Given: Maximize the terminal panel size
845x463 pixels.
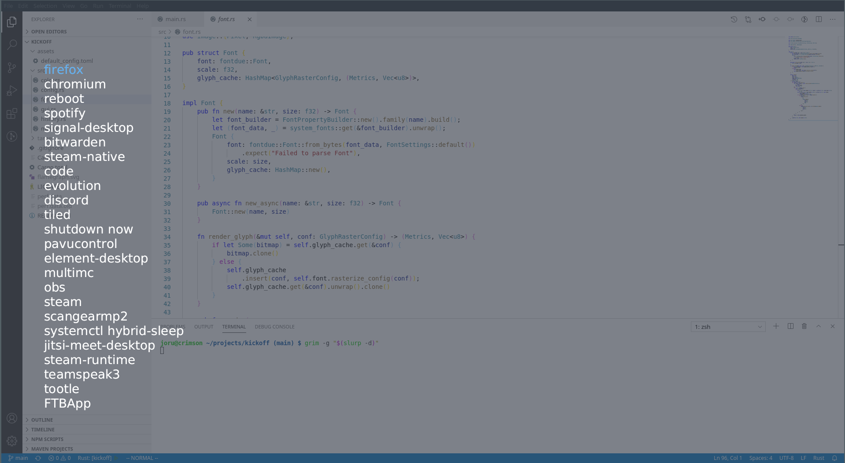Looking at the screenshot, I should pos(818,326).
